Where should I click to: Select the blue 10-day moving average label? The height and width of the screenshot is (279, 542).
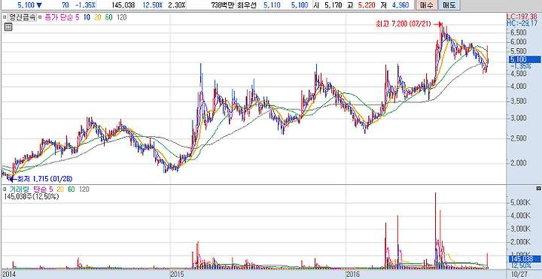87,17
